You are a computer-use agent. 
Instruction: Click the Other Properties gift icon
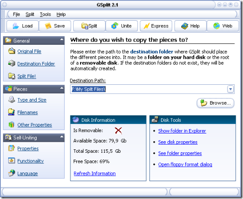point(11,124)
